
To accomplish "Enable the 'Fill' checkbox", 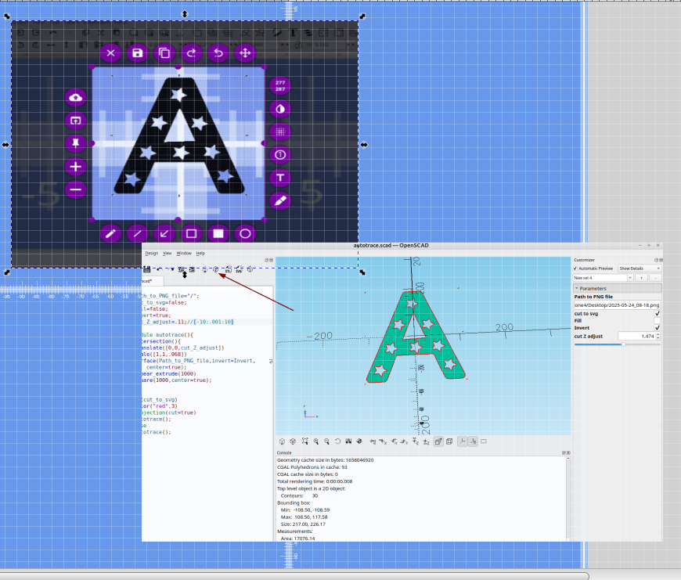I will coord(657,320).
